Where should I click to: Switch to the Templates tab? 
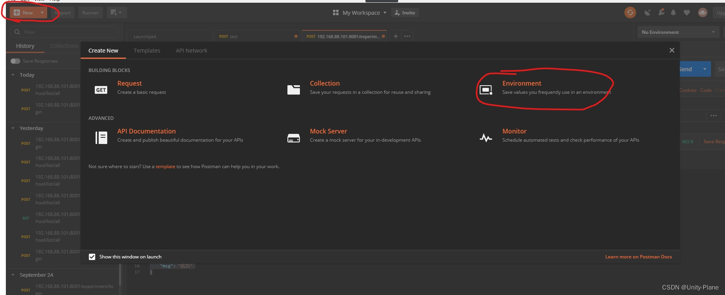pyautogui.click(x=147, y=51)
